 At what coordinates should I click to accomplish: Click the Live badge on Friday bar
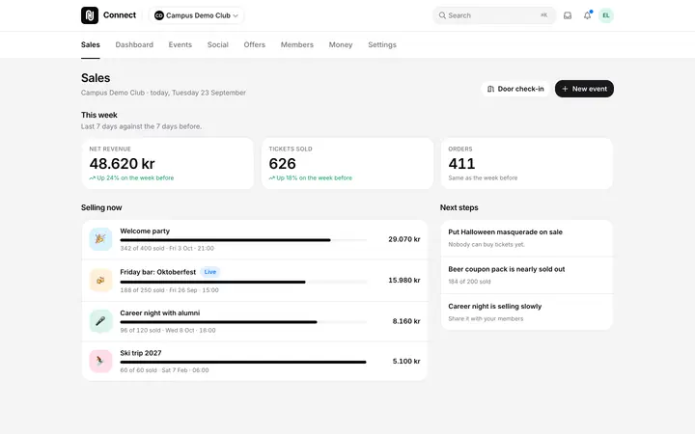tap(210, 272)
